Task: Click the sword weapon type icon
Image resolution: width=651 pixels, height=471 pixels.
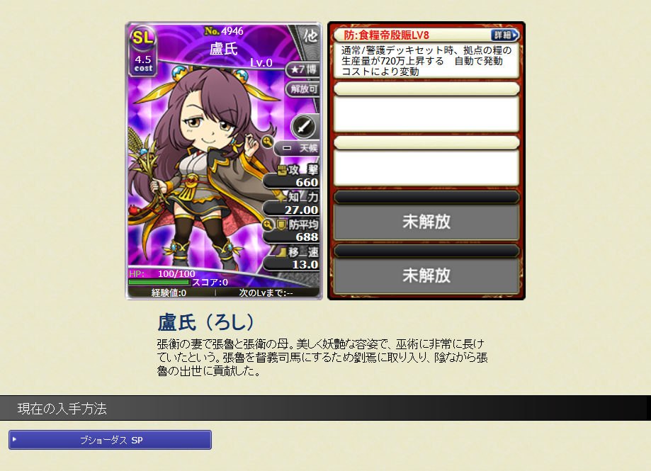Action: (x=303, y=126)
